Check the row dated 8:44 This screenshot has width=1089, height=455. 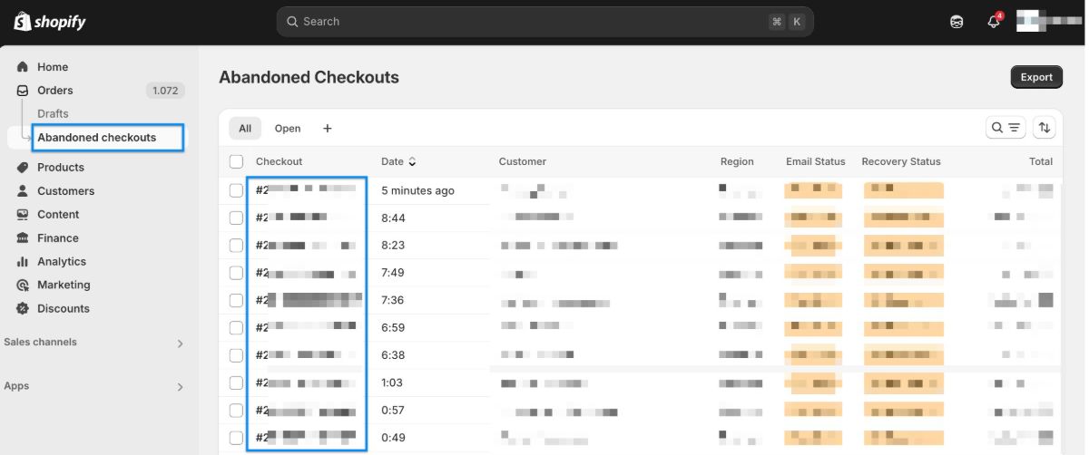tap(237, 218)
